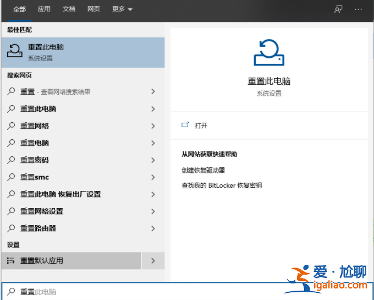This screenshot has width=374, height=300.
Task: Expand arrow next to 重置路由器
Action: [153, 228]
